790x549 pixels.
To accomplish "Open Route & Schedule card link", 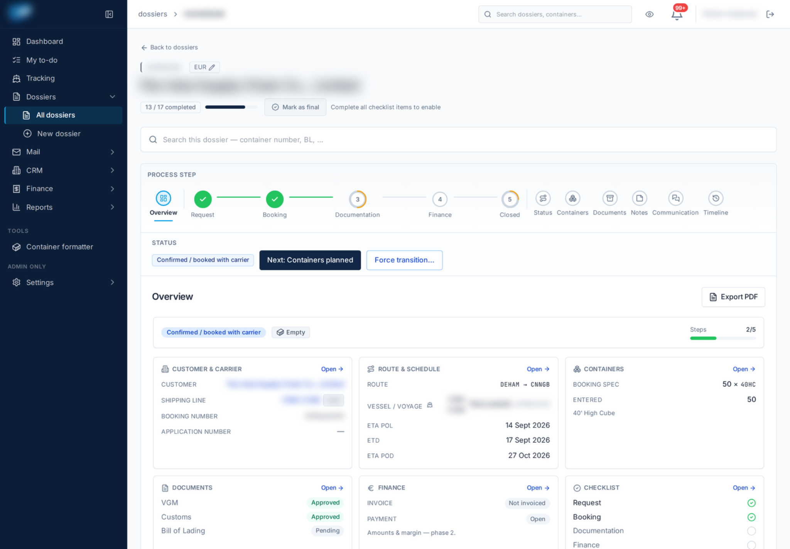I will [x=538, y=369].
